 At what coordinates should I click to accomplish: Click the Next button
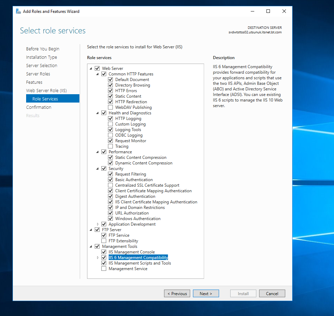206,293
